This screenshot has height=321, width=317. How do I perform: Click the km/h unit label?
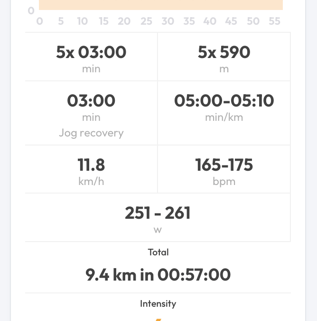[91, 181]
